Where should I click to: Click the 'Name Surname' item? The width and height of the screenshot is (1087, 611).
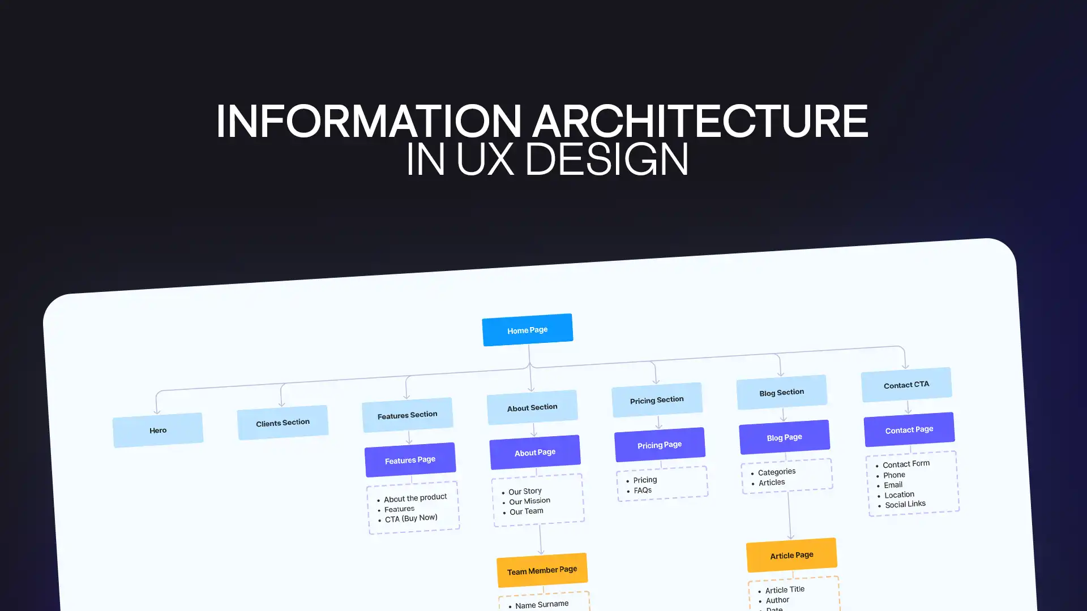[x=542, y=604]
